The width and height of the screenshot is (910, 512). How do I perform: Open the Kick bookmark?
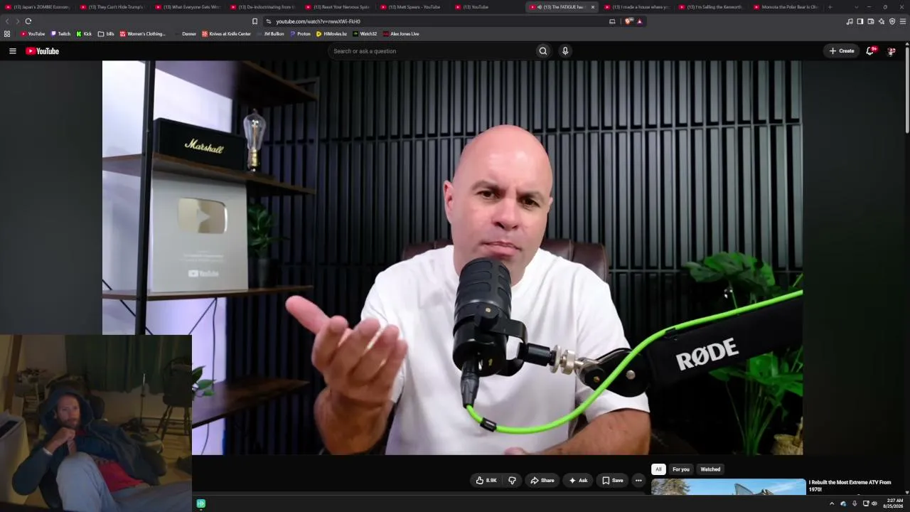(x=84, y=33)
